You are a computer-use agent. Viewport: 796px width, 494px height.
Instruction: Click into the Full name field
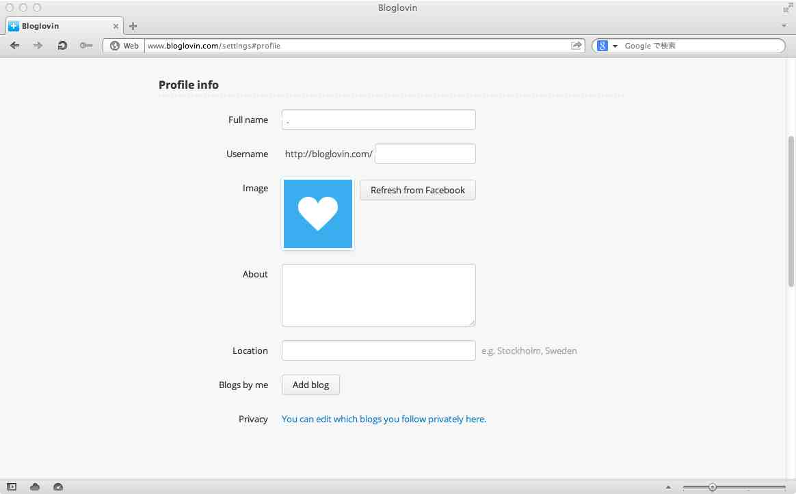(378, 120)
